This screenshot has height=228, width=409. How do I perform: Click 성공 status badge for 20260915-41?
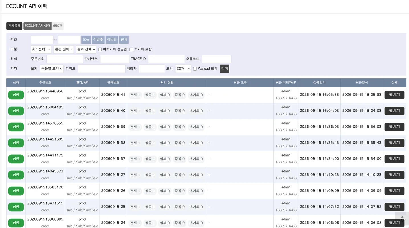pos(16,95)
